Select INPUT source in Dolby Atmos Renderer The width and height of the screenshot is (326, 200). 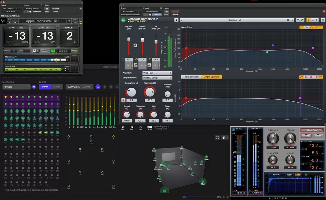tap(45, 87)
